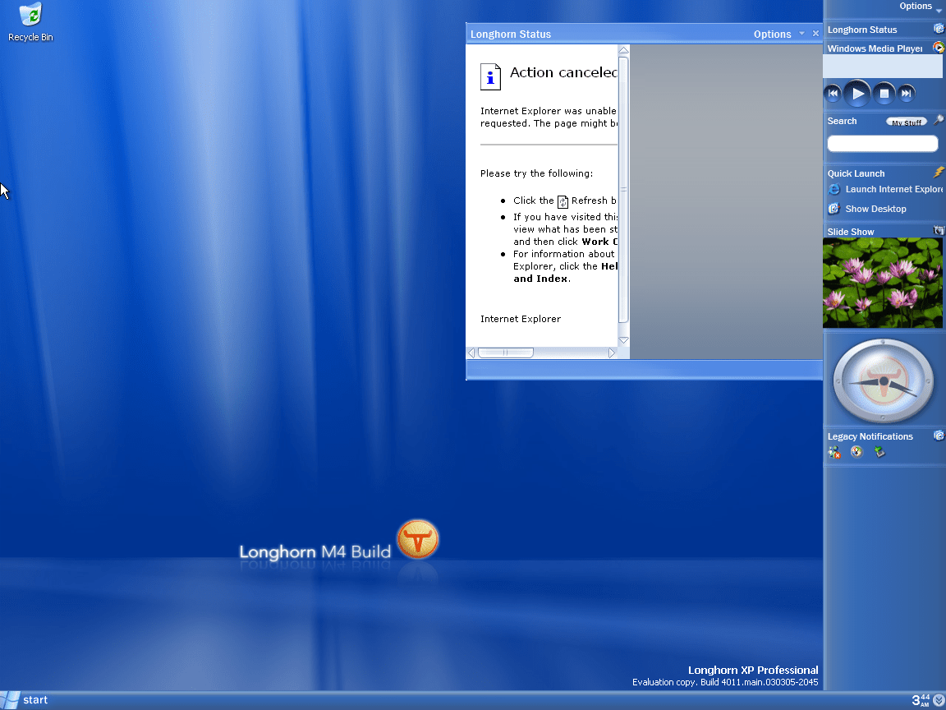This screenshot has height=710, width=946.
Task: Open Options in Longhorn Status flyout
Action: [x=772, y=35]
